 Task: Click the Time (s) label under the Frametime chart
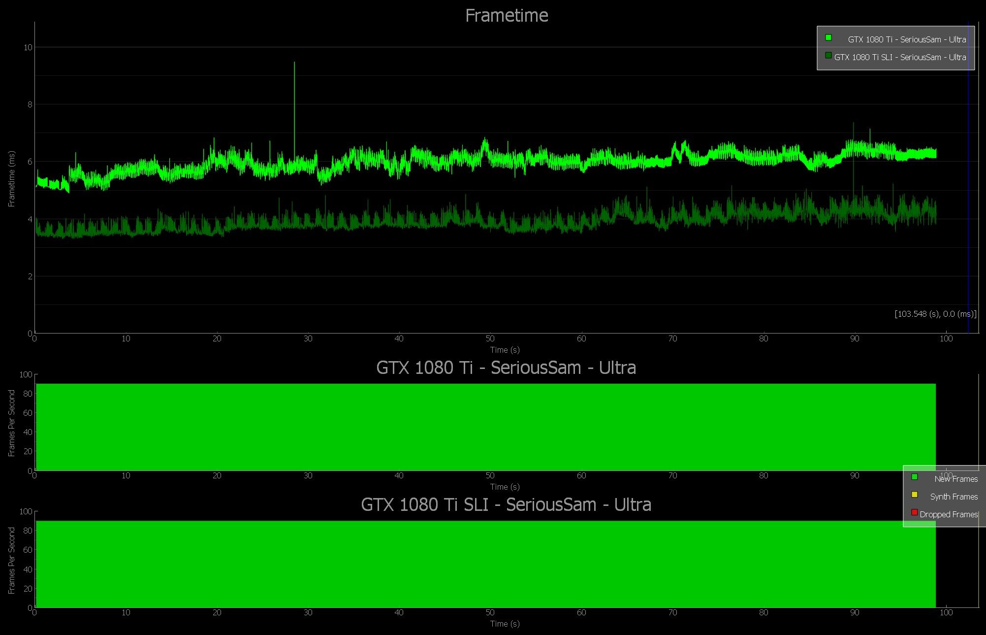505,350
